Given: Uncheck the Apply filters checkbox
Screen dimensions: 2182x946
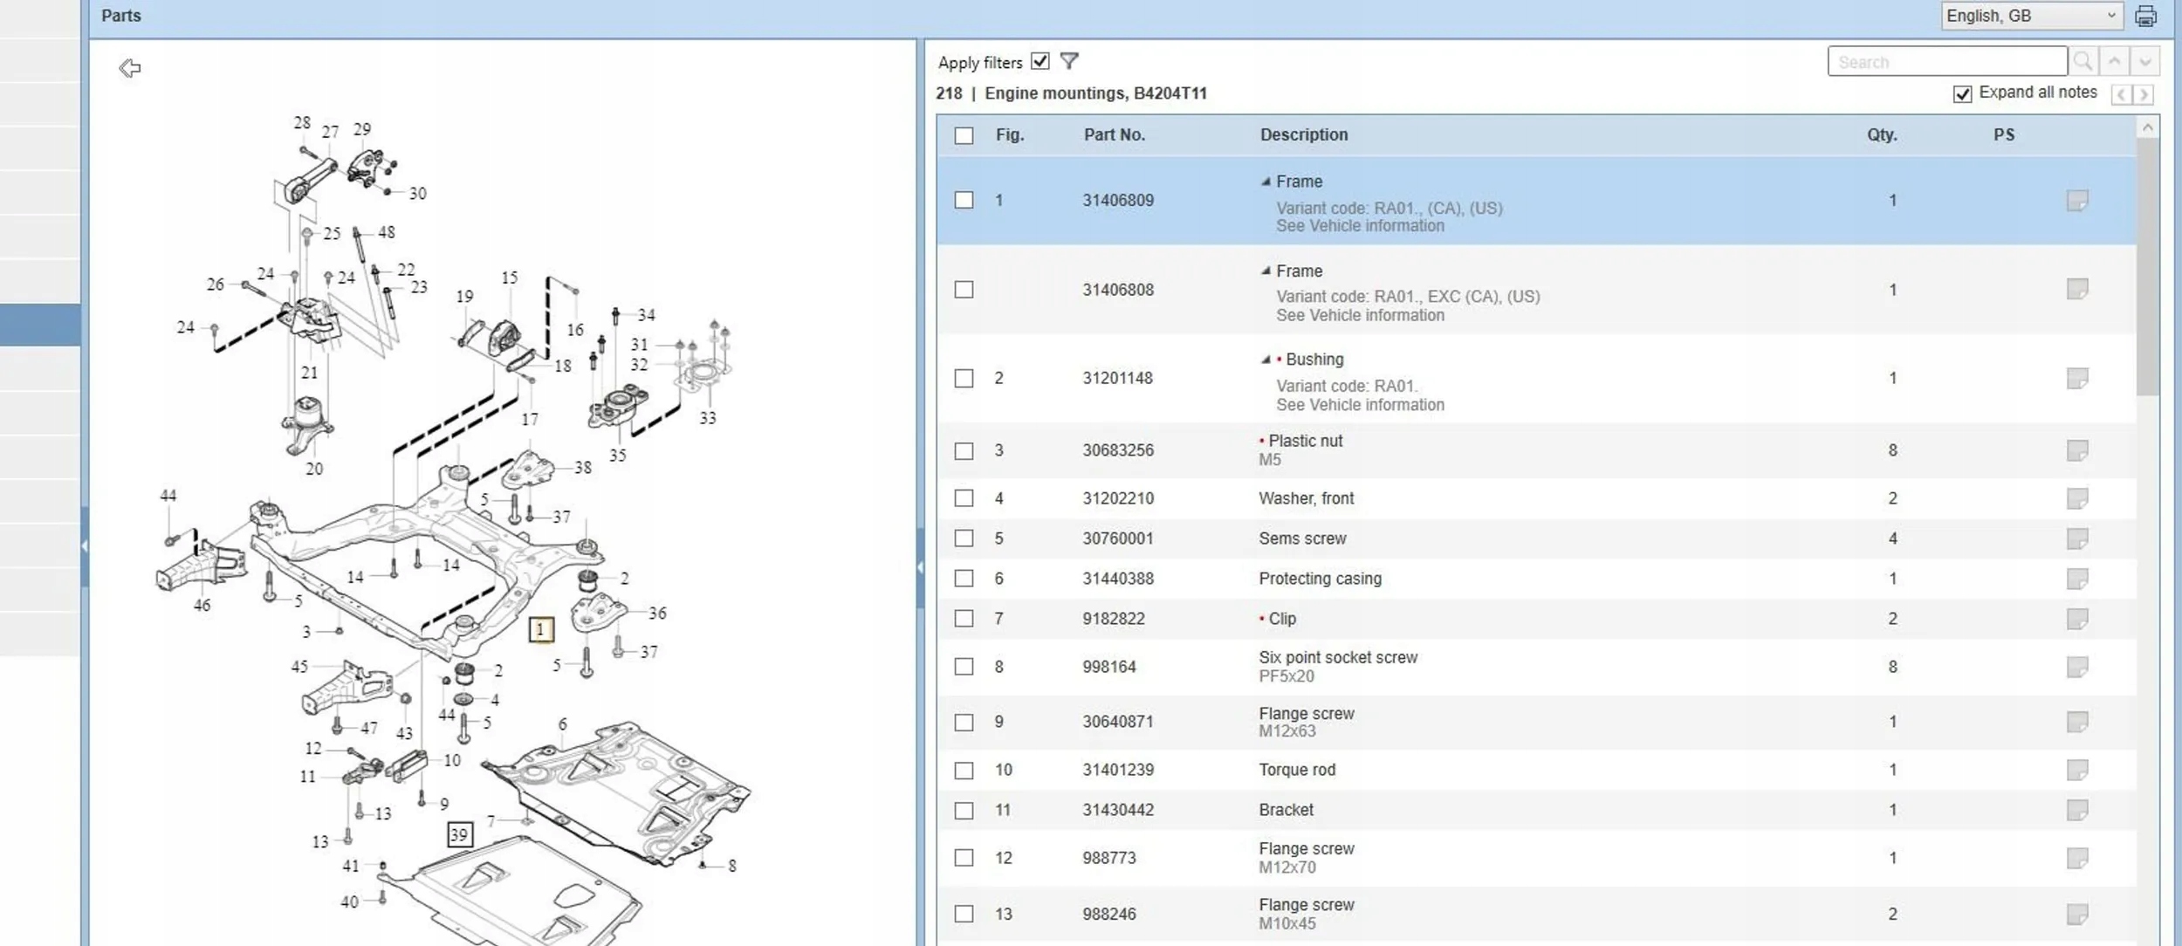Looking at the screenshot, I should pos(1040,61).
